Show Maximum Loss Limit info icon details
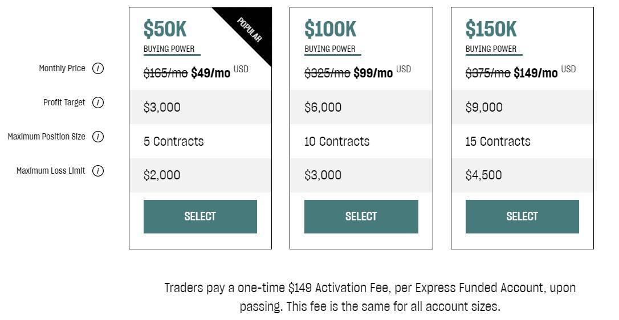Viewport: 619px width, 320px height. tap(98, 171)
